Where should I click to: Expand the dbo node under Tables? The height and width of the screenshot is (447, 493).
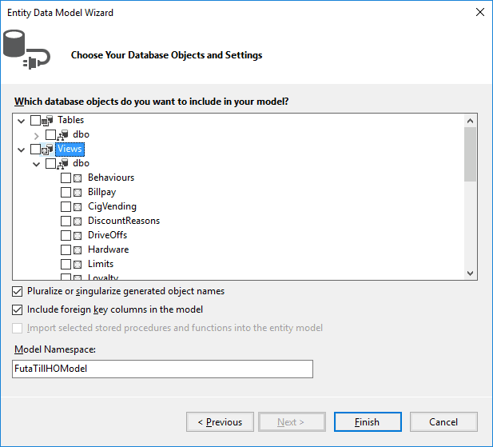(37, 135)
